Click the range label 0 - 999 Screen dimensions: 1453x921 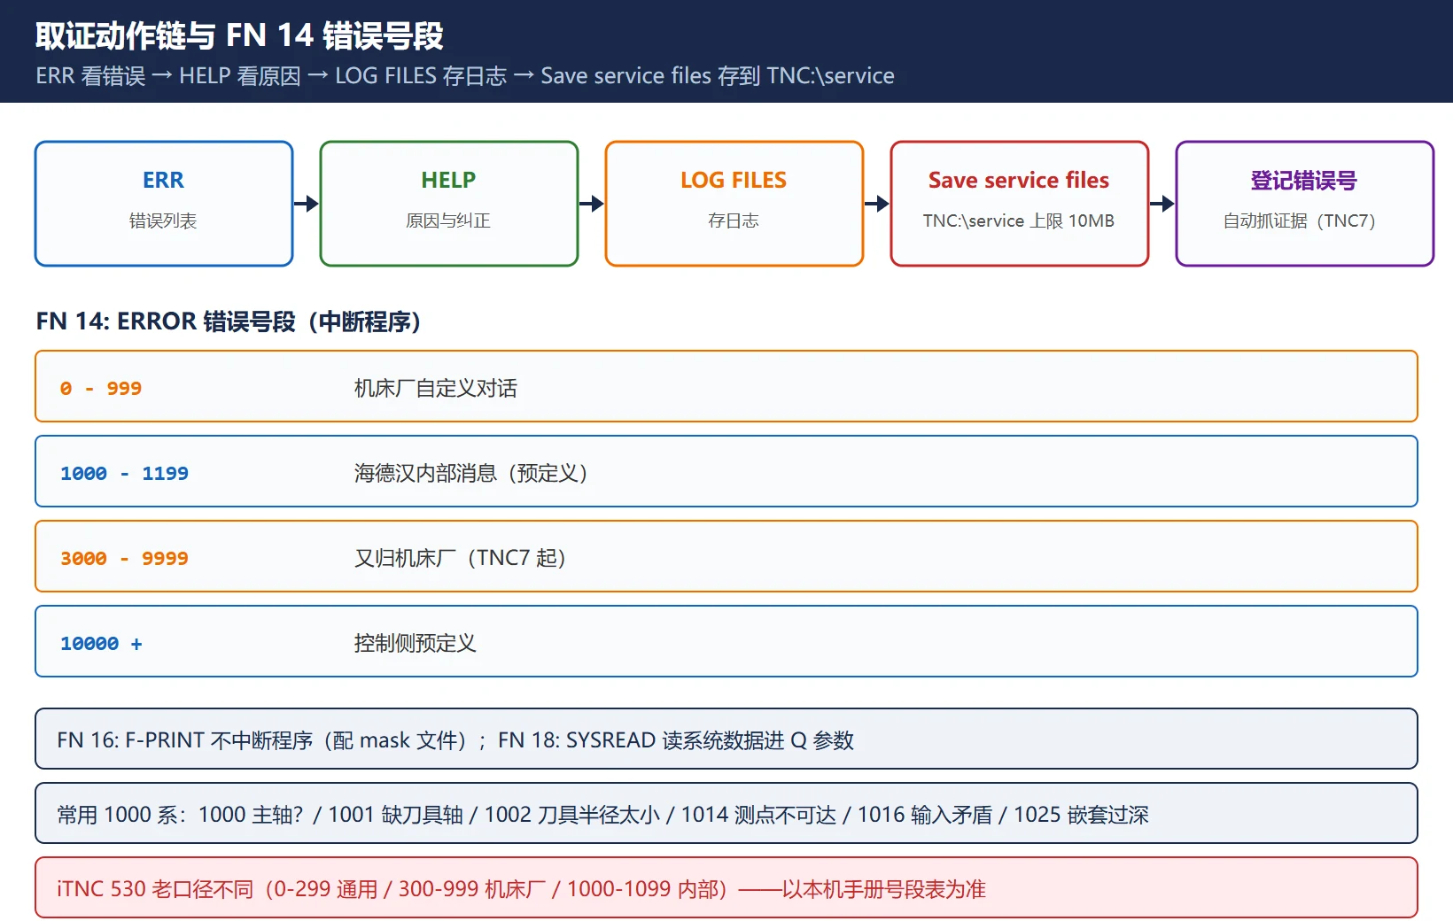click(101, 388)
